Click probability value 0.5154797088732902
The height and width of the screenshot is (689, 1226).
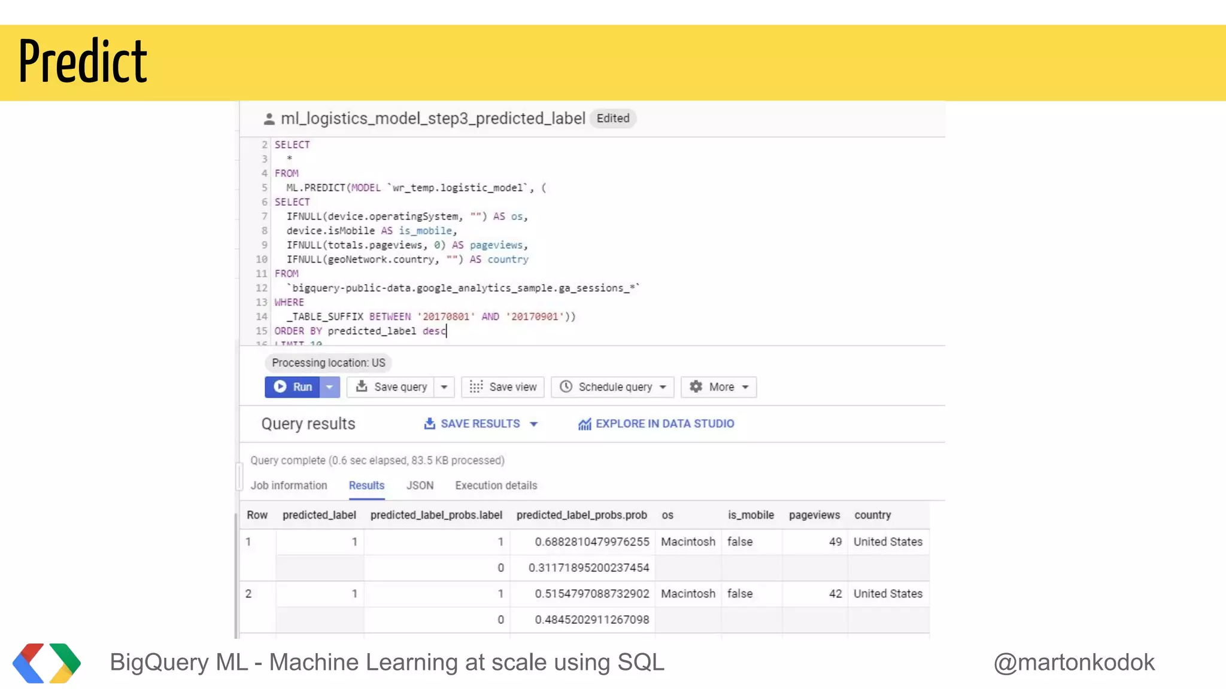[591, 594]
